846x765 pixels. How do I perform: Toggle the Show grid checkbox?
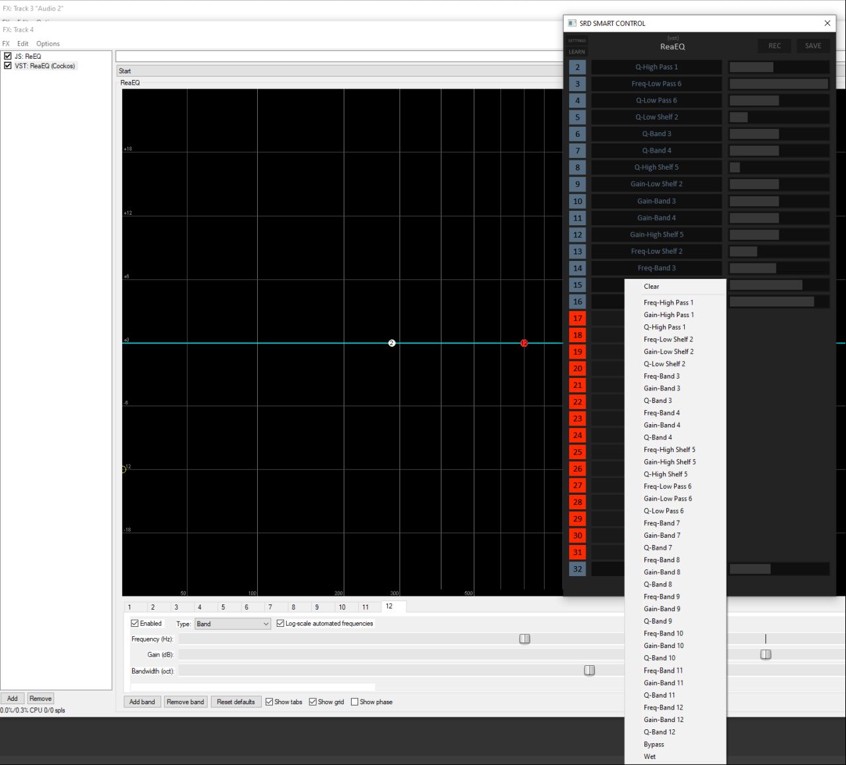click(313, 702)
